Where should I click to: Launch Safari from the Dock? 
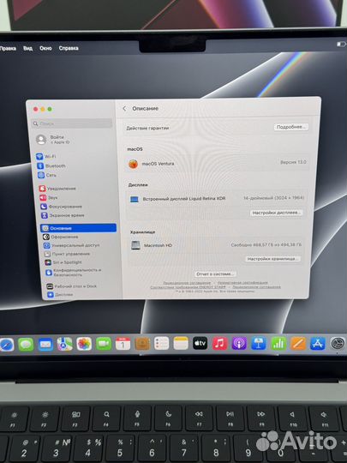(x=7, y=345)
